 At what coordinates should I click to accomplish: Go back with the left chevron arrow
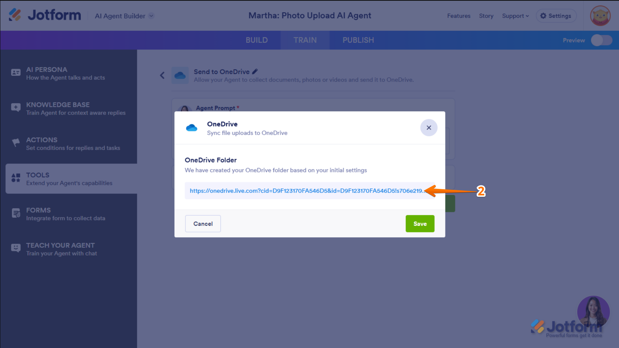click(162, 75)
